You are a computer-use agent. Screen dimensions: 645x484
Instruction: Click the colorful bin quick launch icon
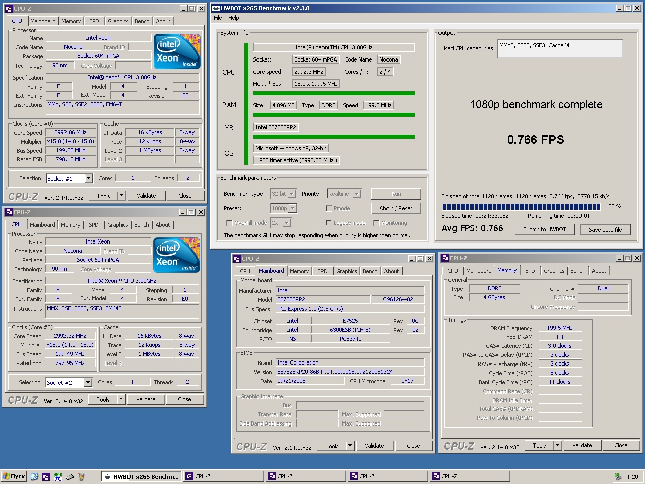pos(81,476)
